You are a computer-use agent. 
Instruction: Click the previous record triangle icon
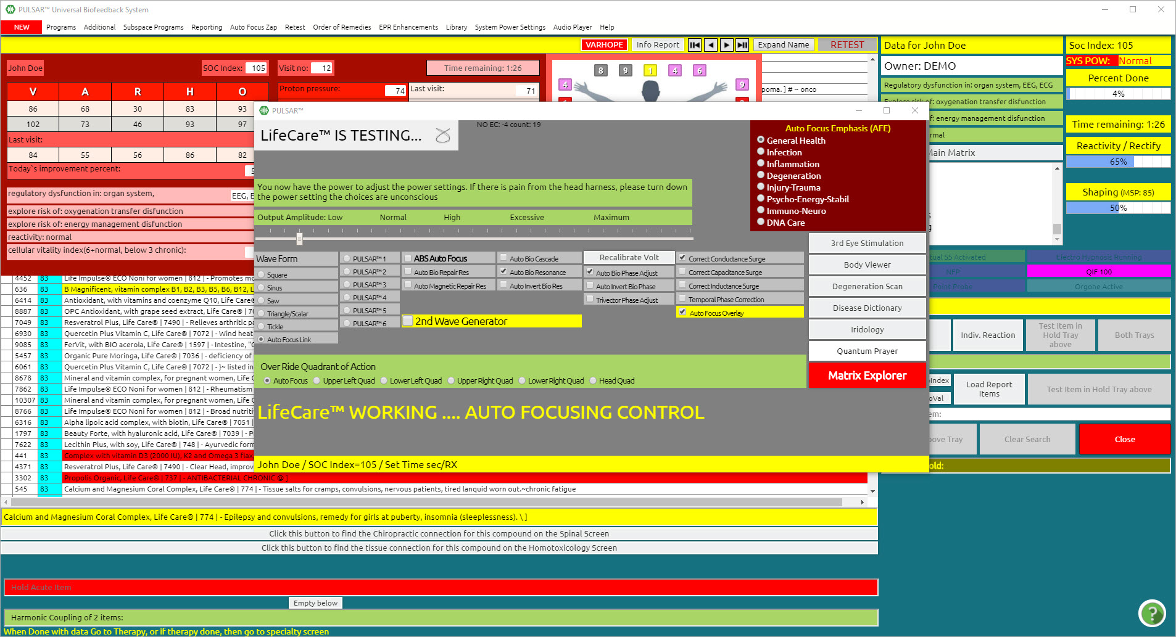[711, 45]
